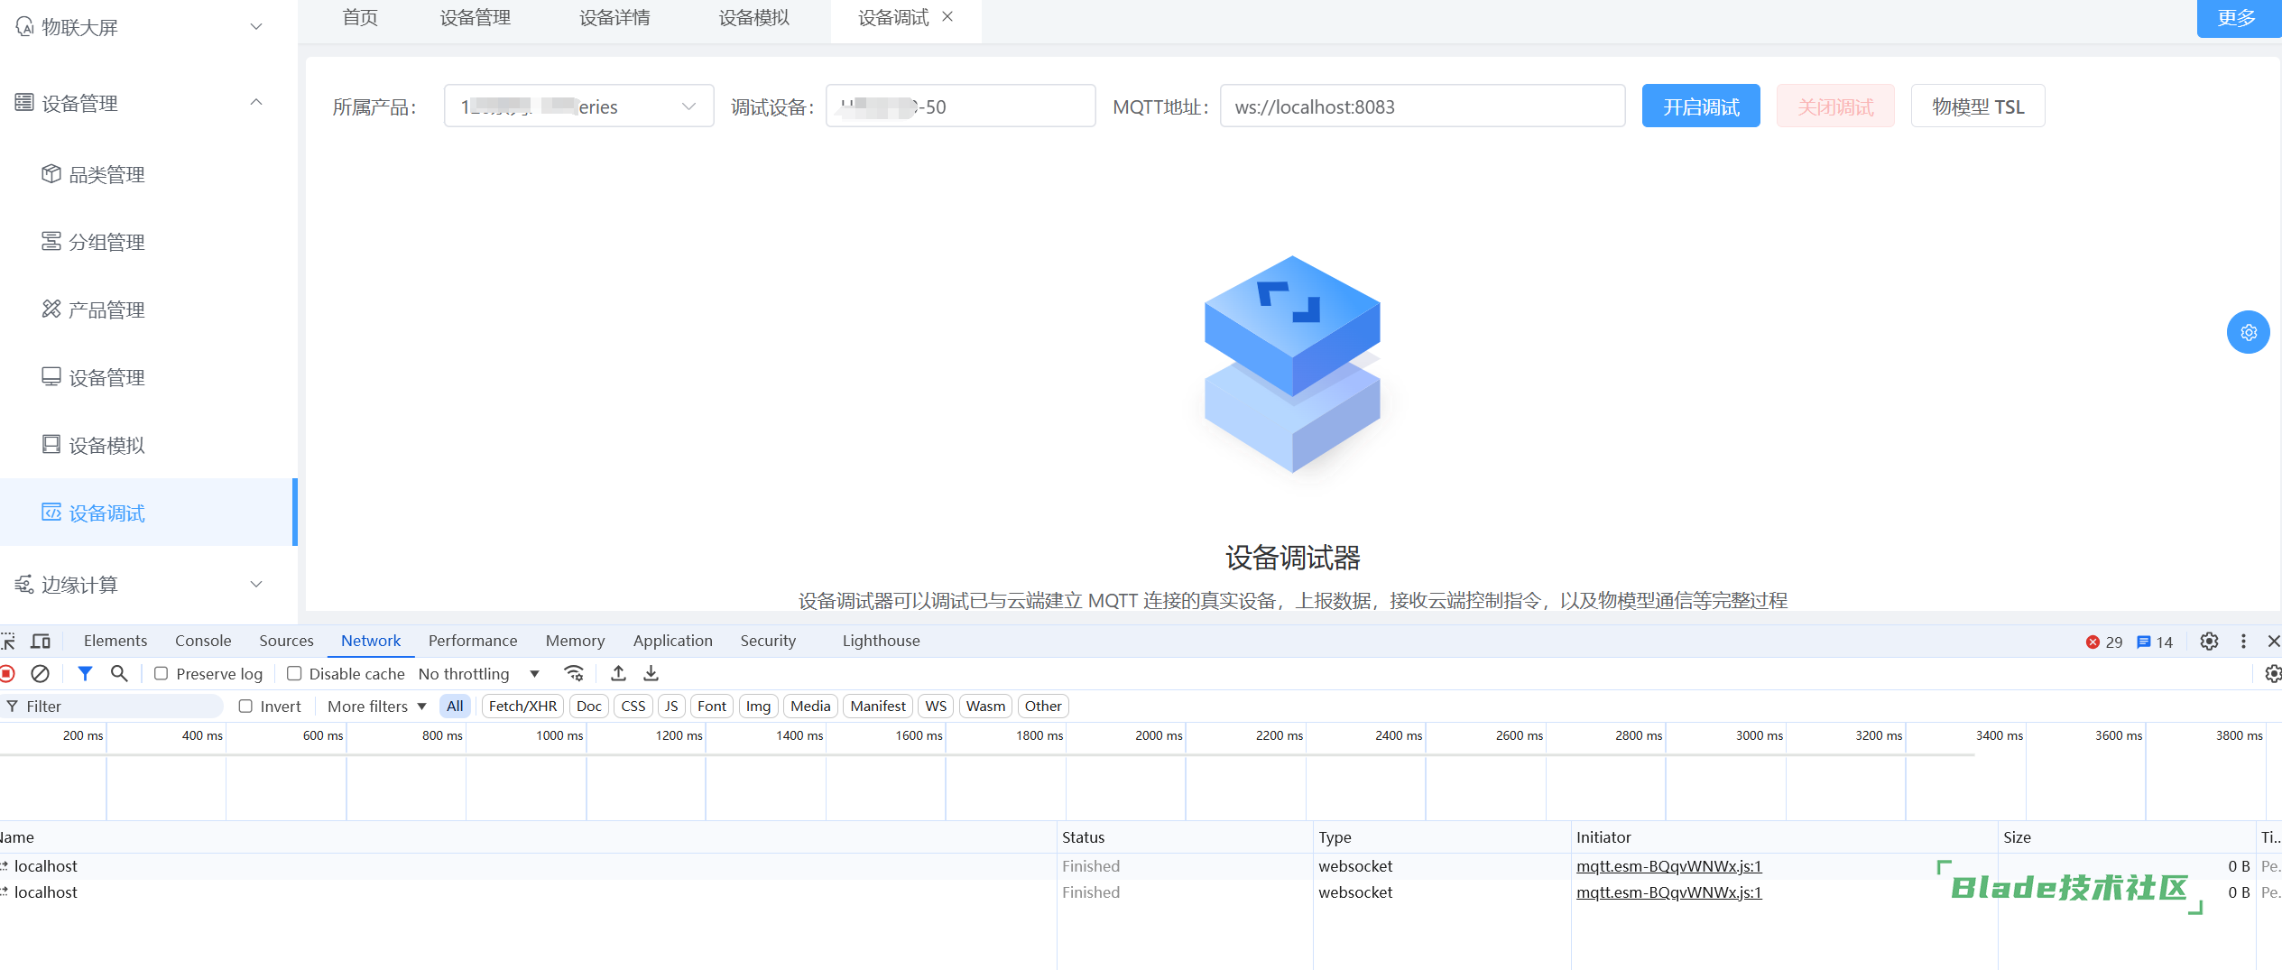The height and width of the screenshot is (970, 2282).
Task: Sort by the Status column header
Action: pos(1184,837)
